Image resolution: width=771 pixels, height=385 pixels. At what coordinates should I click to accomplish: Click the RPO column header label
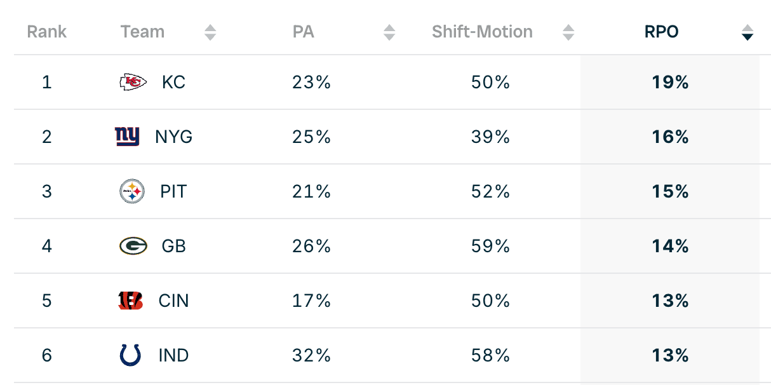pos(661,32)
